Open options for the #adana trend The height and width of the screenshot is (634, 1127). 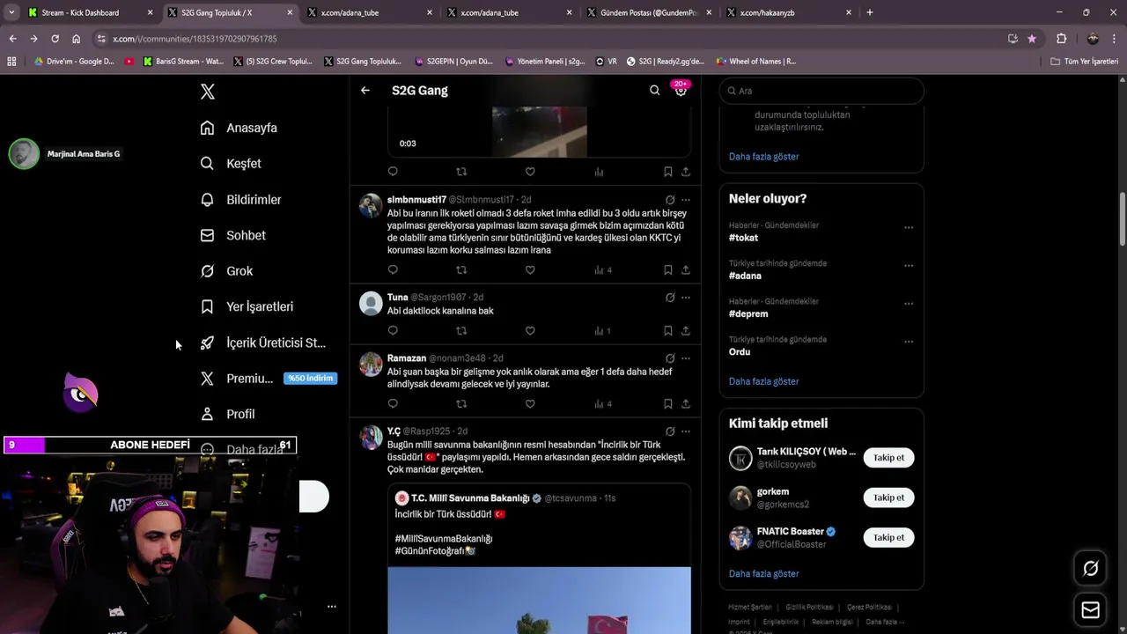point(909,265)
